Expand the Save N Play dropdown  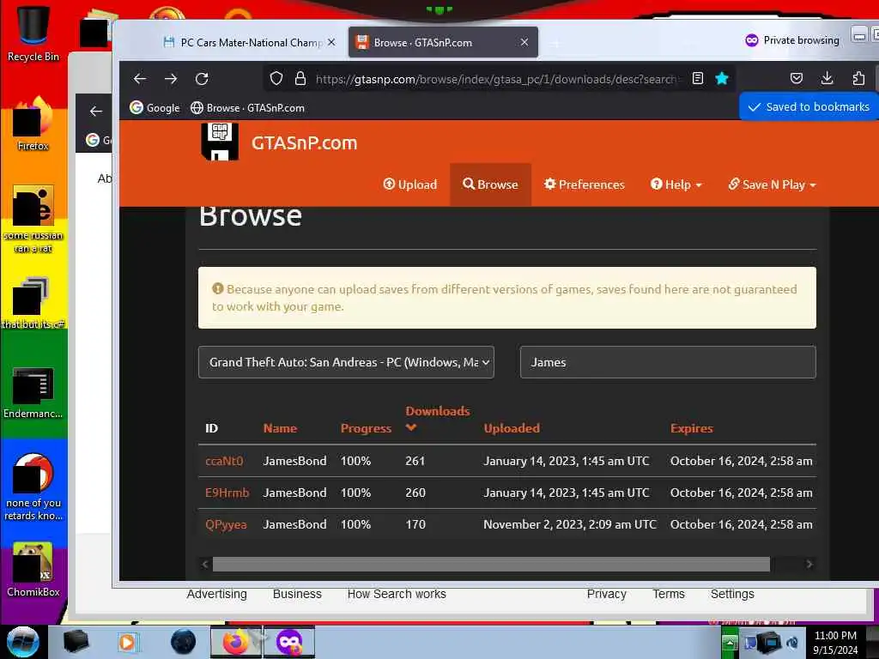click(x=772, y=184)
